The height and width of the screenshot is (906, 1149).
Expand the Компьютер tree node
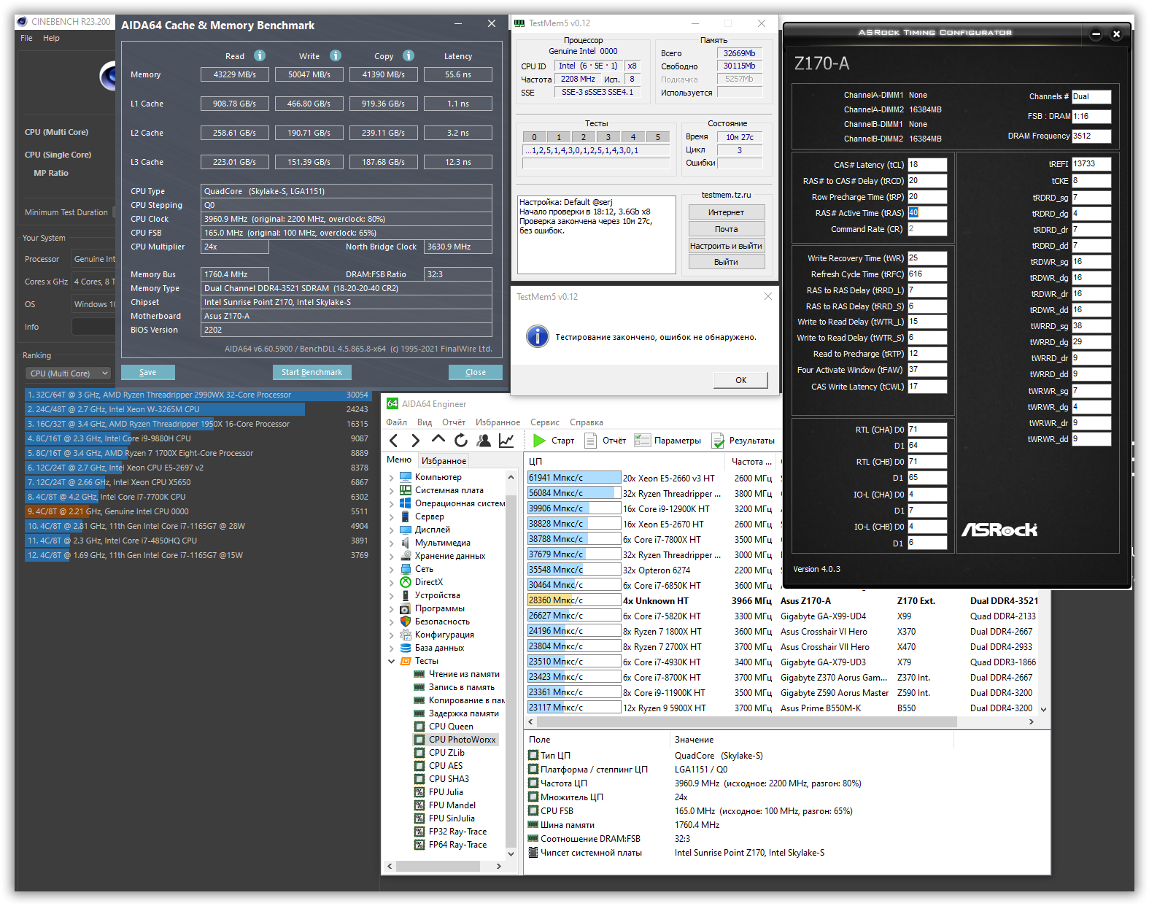[x=392, y=478]
